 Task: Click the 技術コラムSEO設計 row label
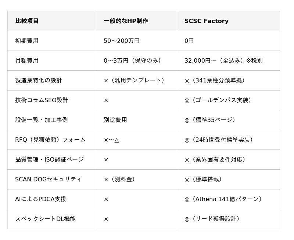click(42, 100)
